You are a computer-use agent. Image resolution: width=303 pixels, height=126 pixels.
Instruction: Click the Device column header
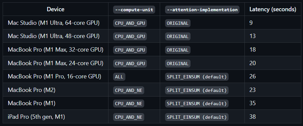[x=56, y=9]
